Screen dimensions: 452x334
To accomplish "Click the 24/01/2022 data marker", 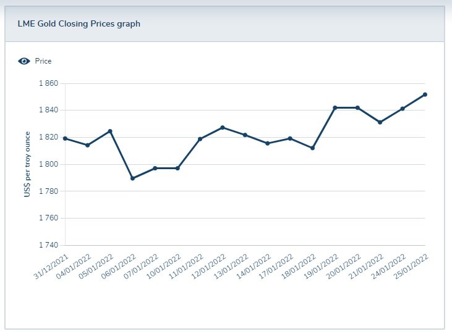I will 403,109.
